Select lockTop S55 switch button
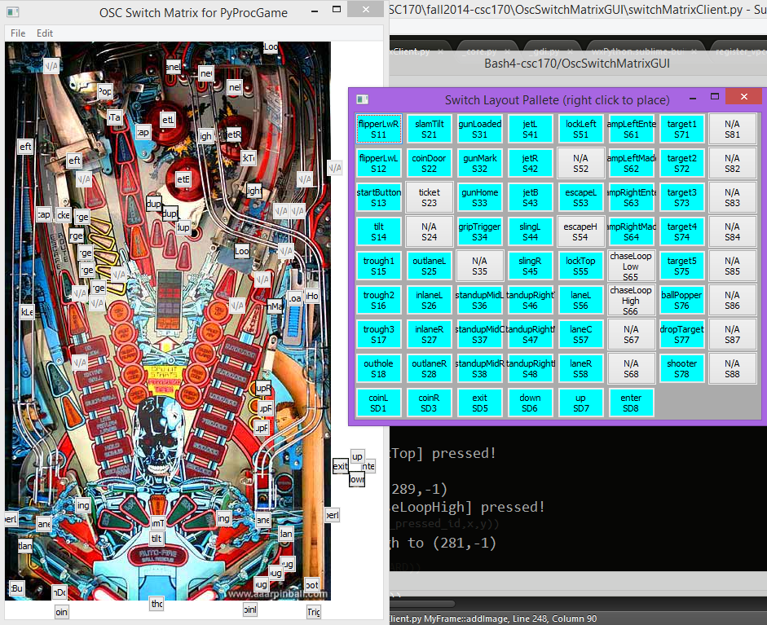The image size is (767, 625). click(x=581, y=266)
